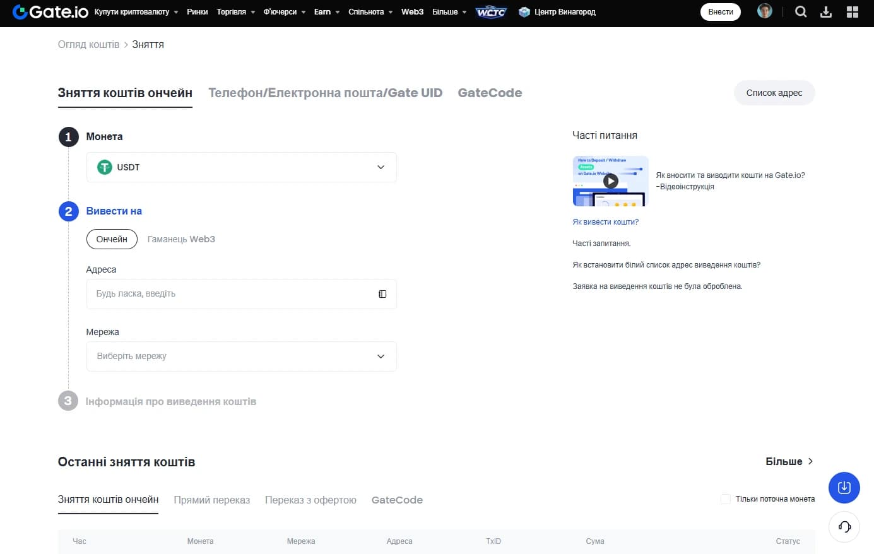Enable Тільки поточна монета checkbox
The width and height of the screenshot is (874, 554).
point(726,499)
